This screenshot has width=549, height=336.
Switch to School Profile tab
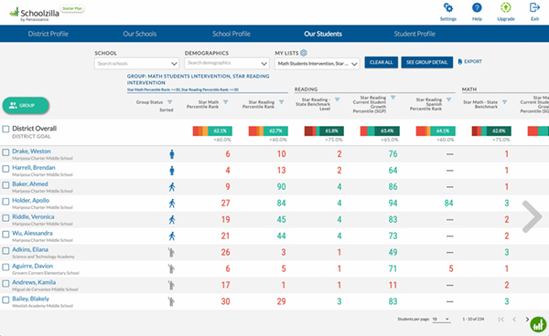231,34
